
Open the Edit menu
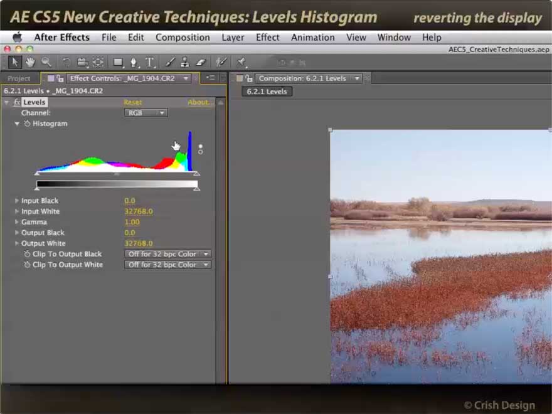(x=136, y=37)
